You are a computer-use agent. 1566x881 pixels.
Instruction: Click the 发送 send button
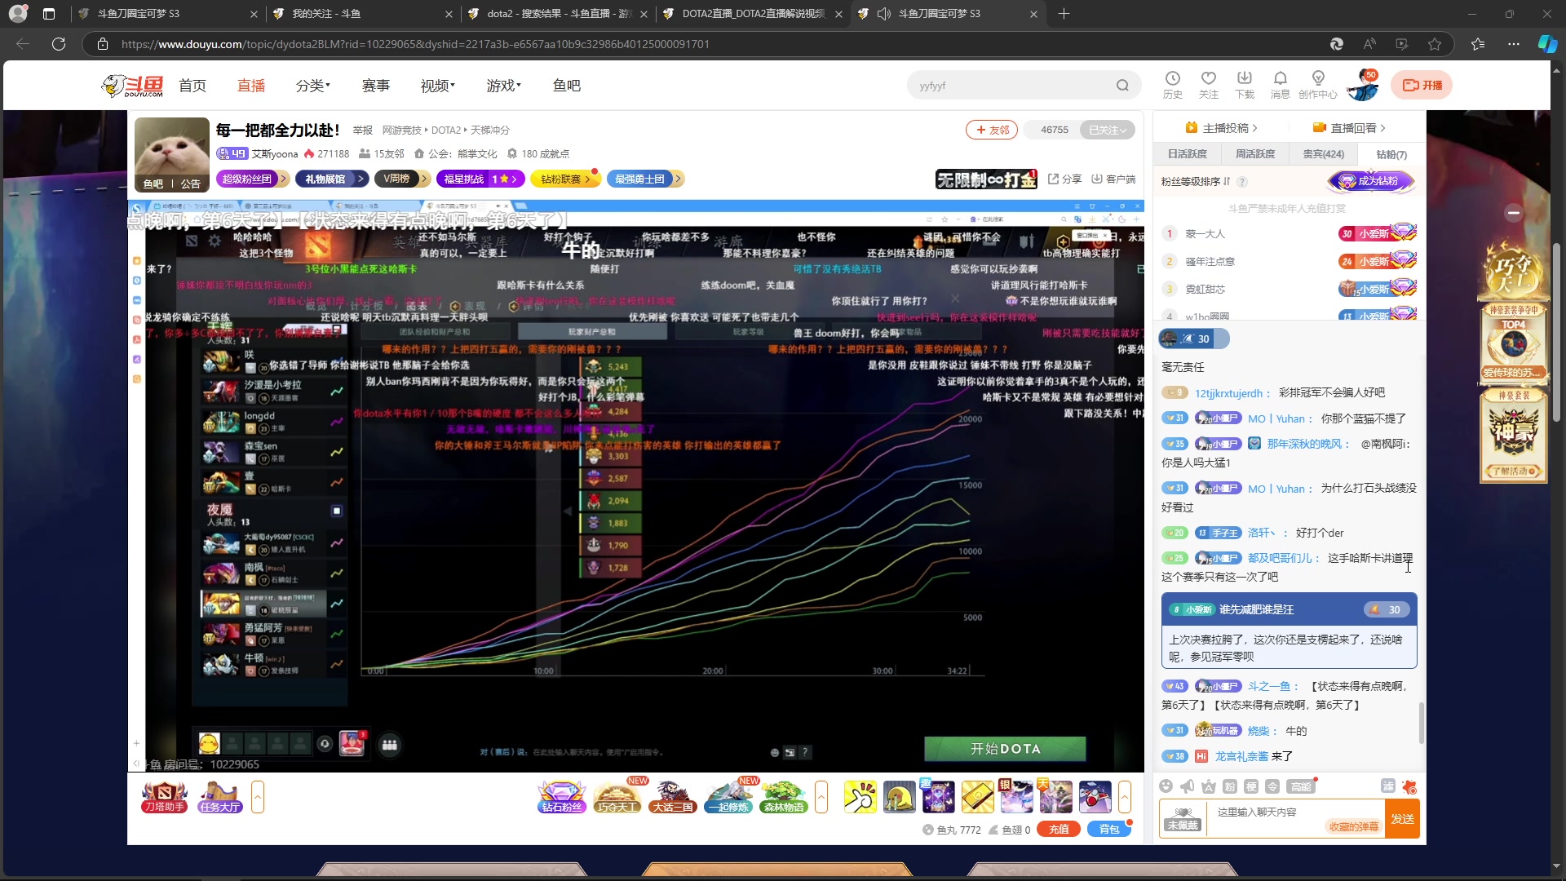coord(1403,819)
